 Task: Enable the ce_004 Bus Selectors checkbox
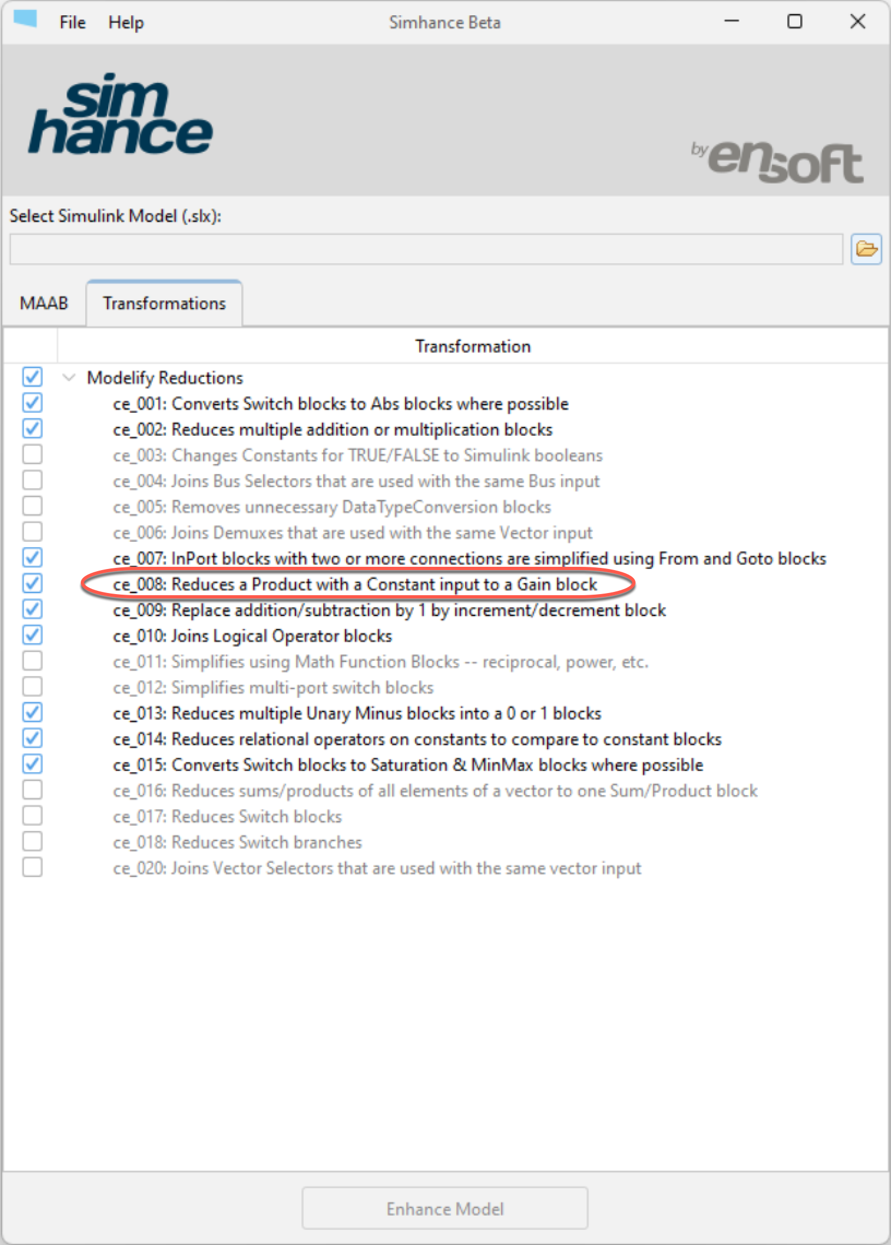(32, 480)
